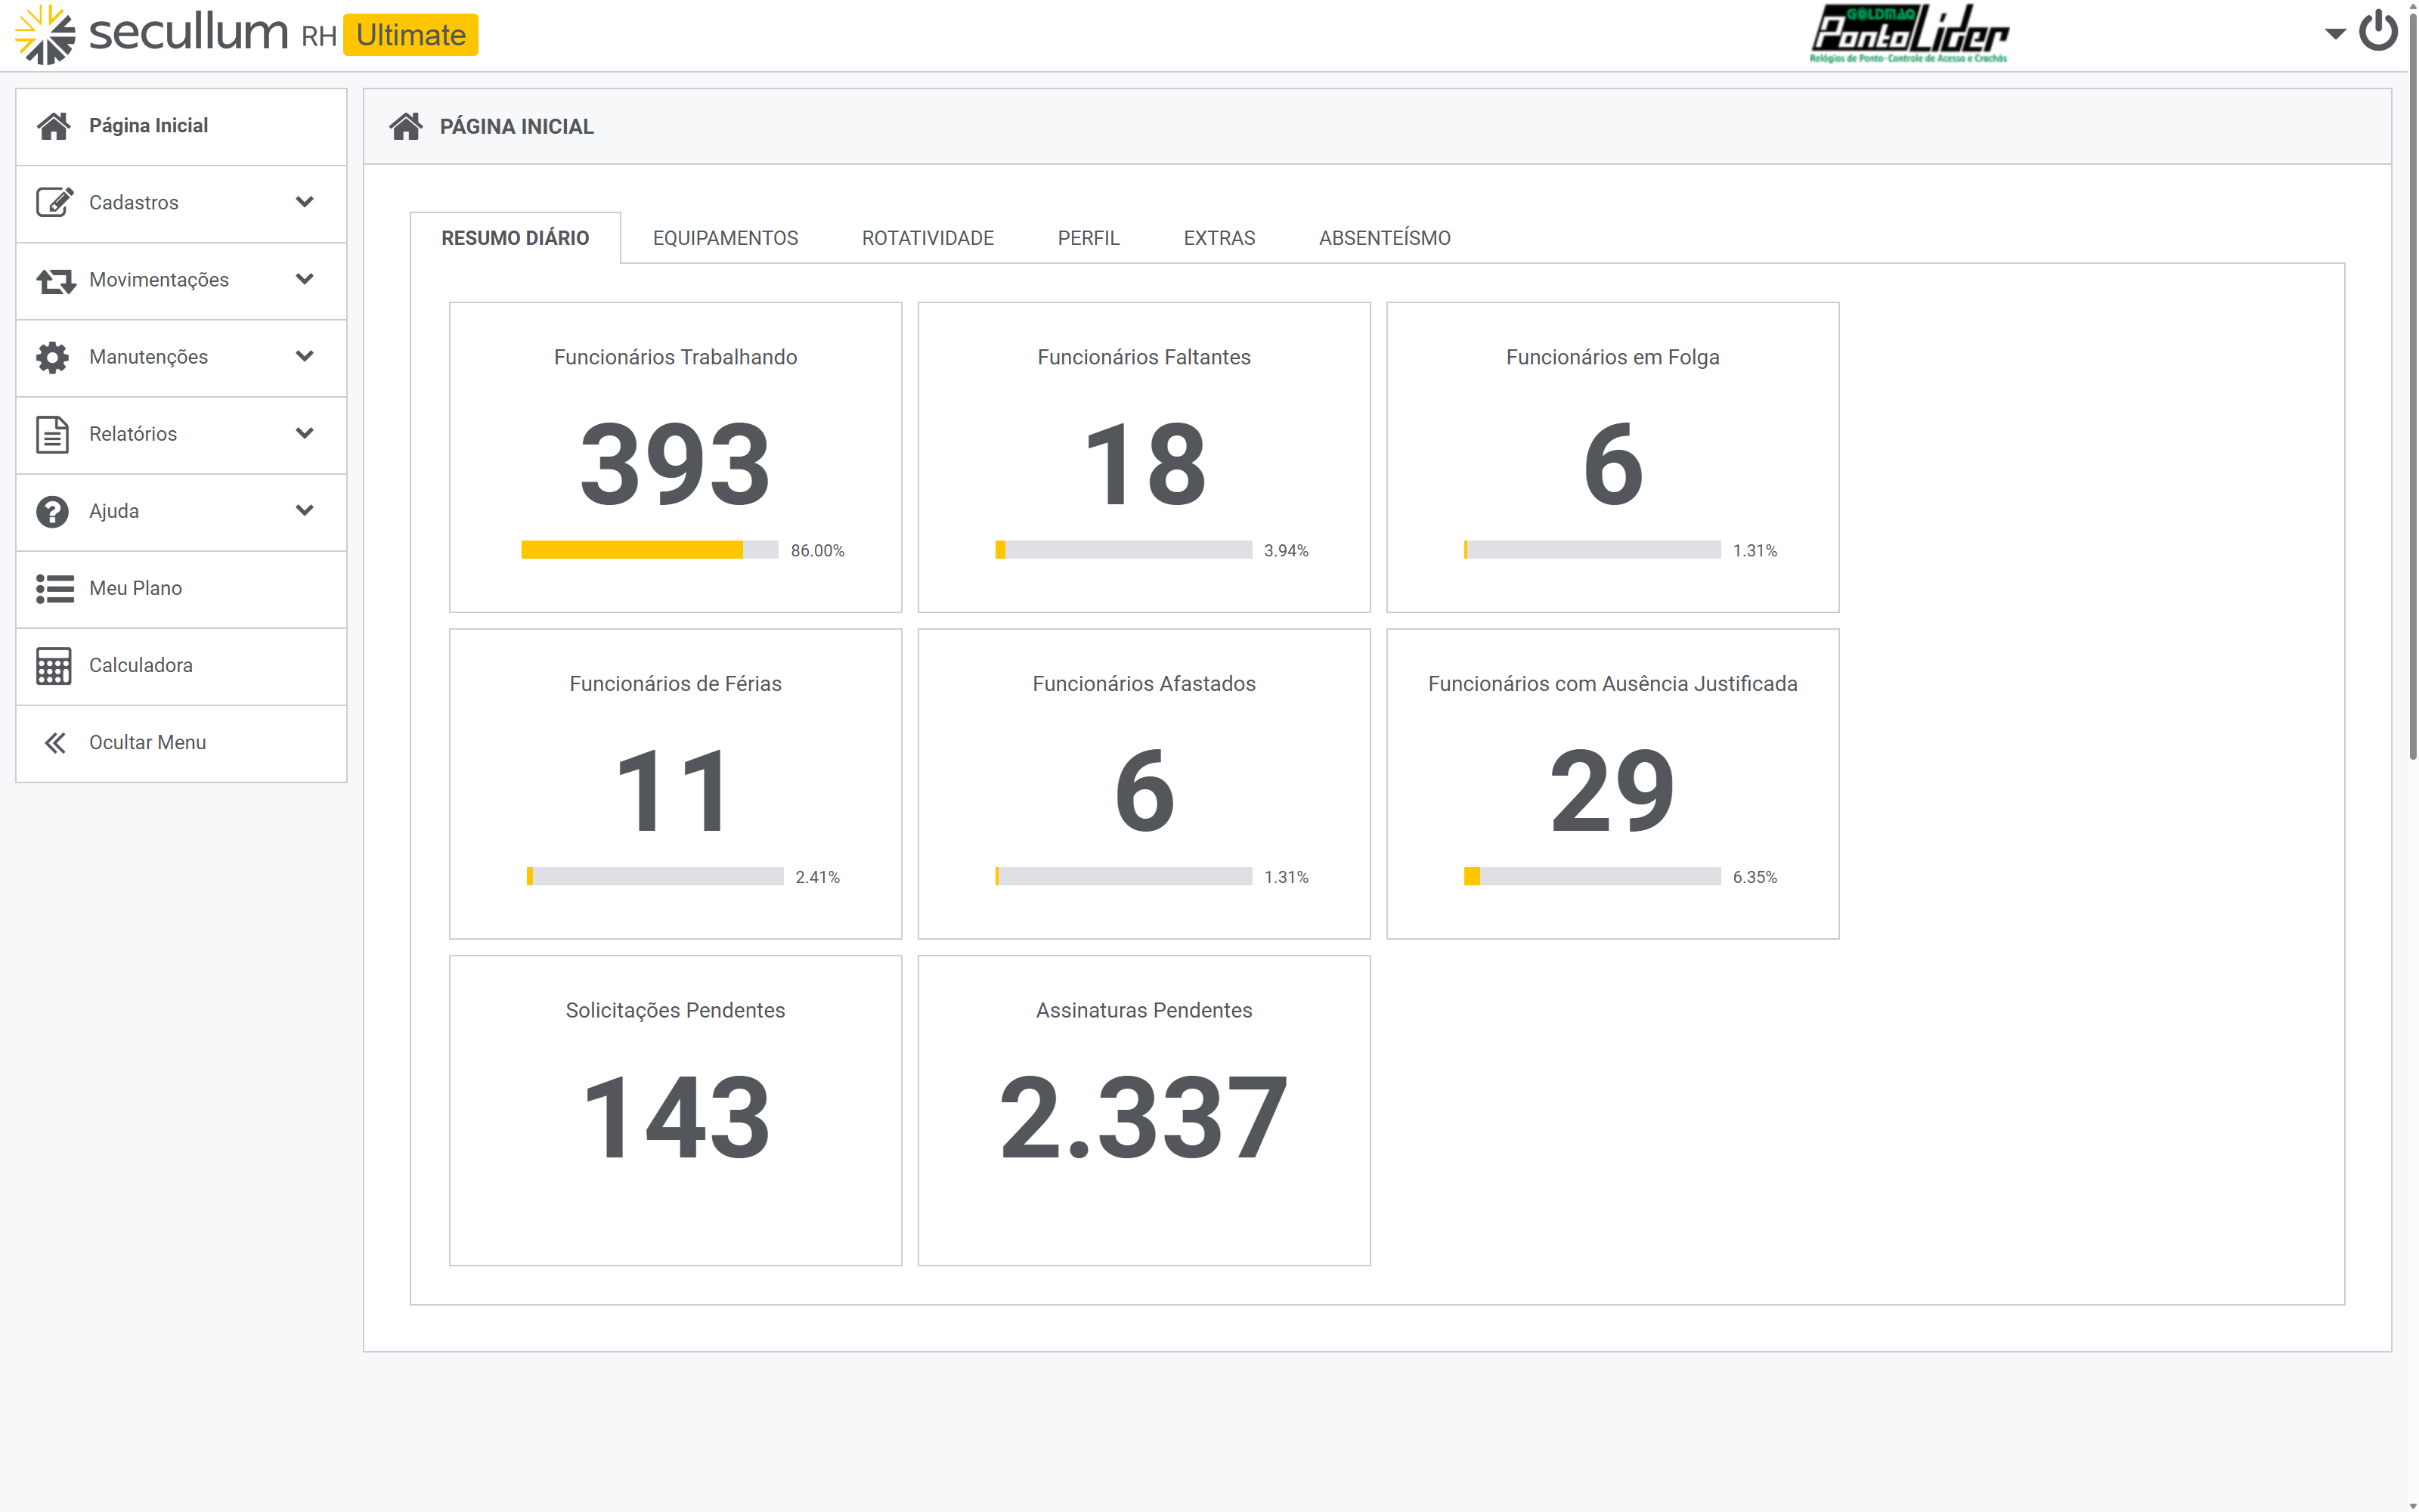The width and height of the screenshot is (2419, 1512).
Task: Click the power logout icon at the top right
Action: pos(2378,30)
